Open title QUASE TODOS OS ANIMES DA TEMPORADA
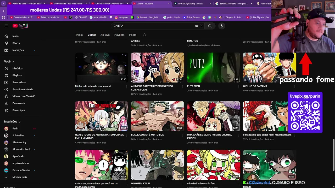Viewport: 335px width, 188px height. 99,137
